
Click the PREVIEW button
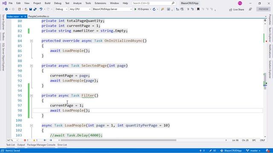pyautogui.click(x=264, y=9)
